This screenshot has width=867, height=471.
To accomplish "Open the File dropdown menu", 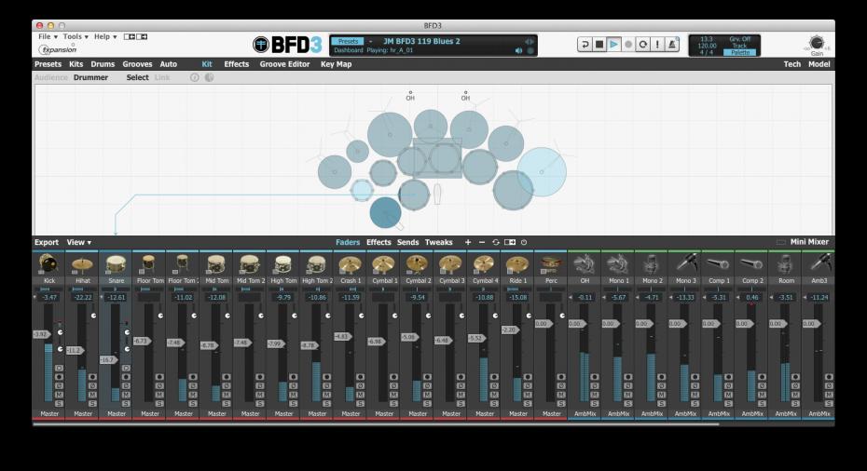I will point(48,36).
